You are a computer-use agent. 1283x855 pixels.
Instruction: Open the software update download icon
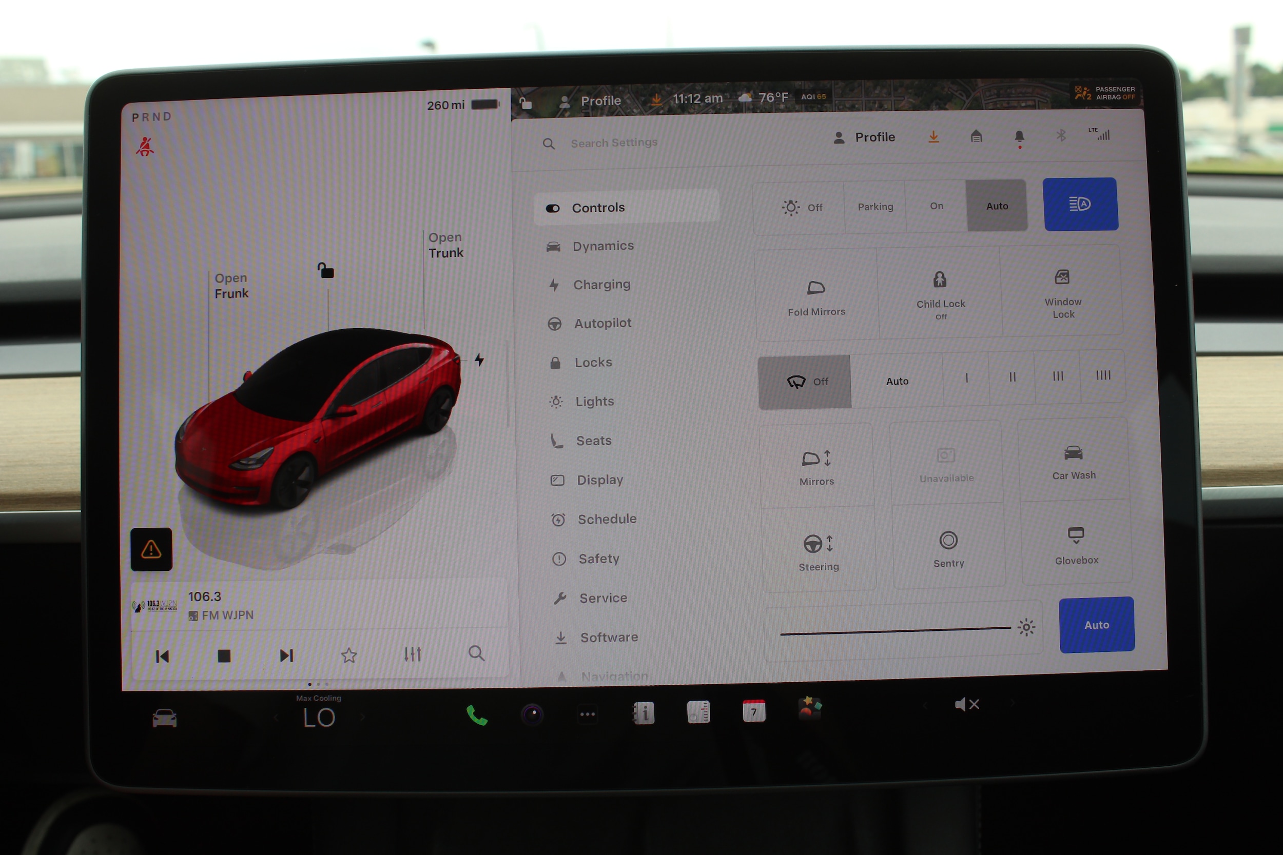pos(934,137)
